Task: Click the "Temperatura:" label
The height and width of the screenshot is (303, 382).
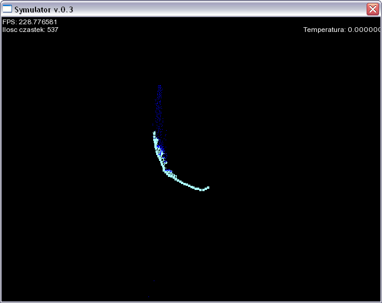Action: pos(324,30)
